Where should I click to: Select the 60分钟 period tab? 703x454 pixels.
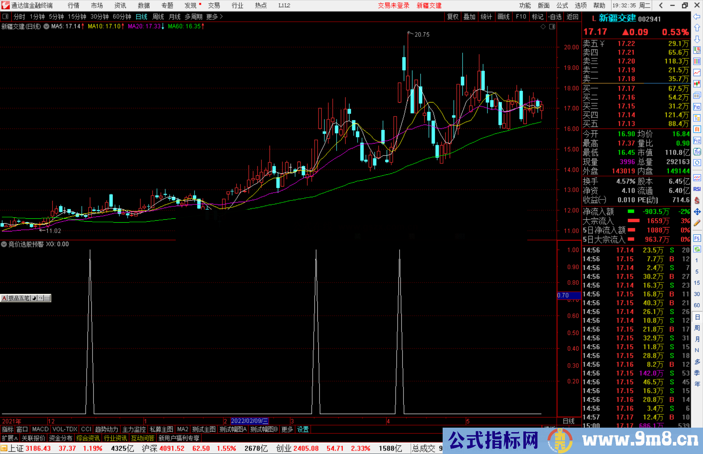(x=122, y=17)
